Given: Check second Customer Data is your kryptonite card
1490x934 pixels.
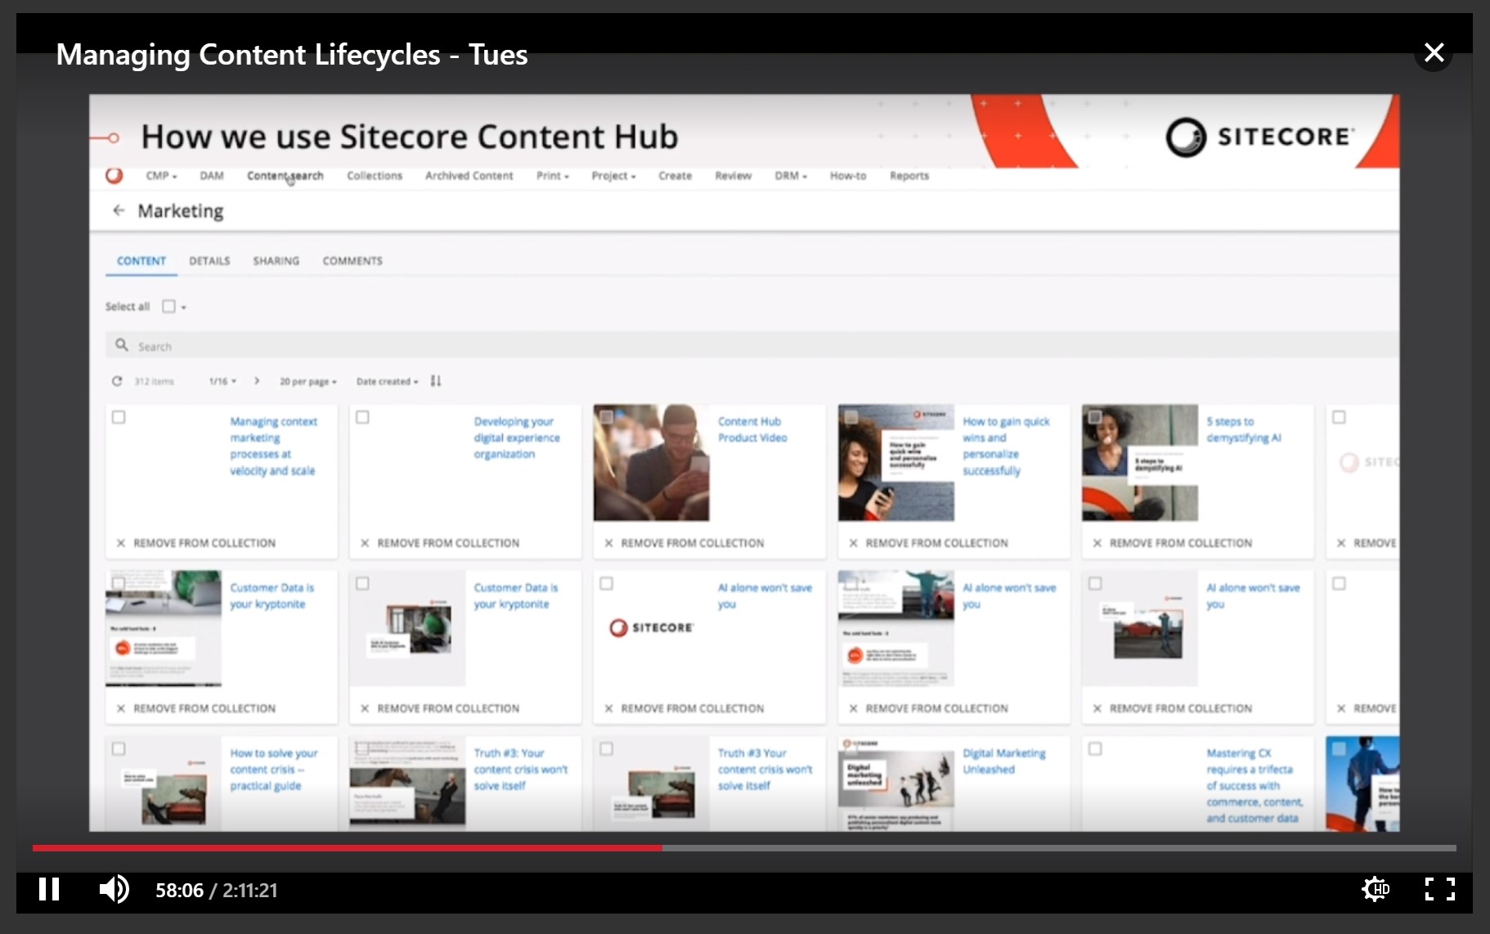Looking at the screenshot, I should [362, 584].
